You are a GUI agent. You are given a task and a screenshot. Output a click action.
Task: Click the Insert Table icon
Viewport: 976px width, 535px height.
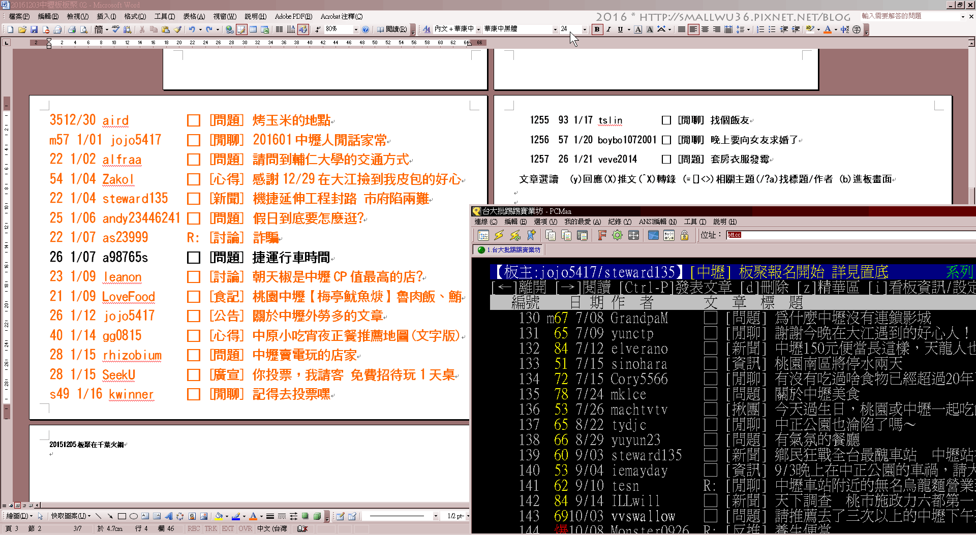coord(253,29)
